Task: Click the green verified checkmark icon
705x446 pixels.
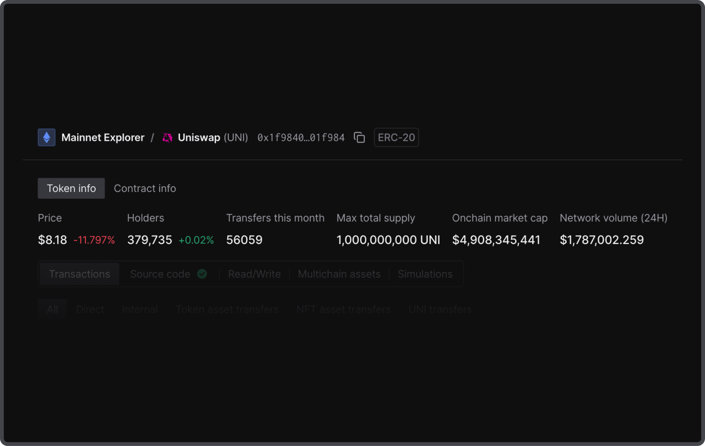Action: (x=202, y=274)
